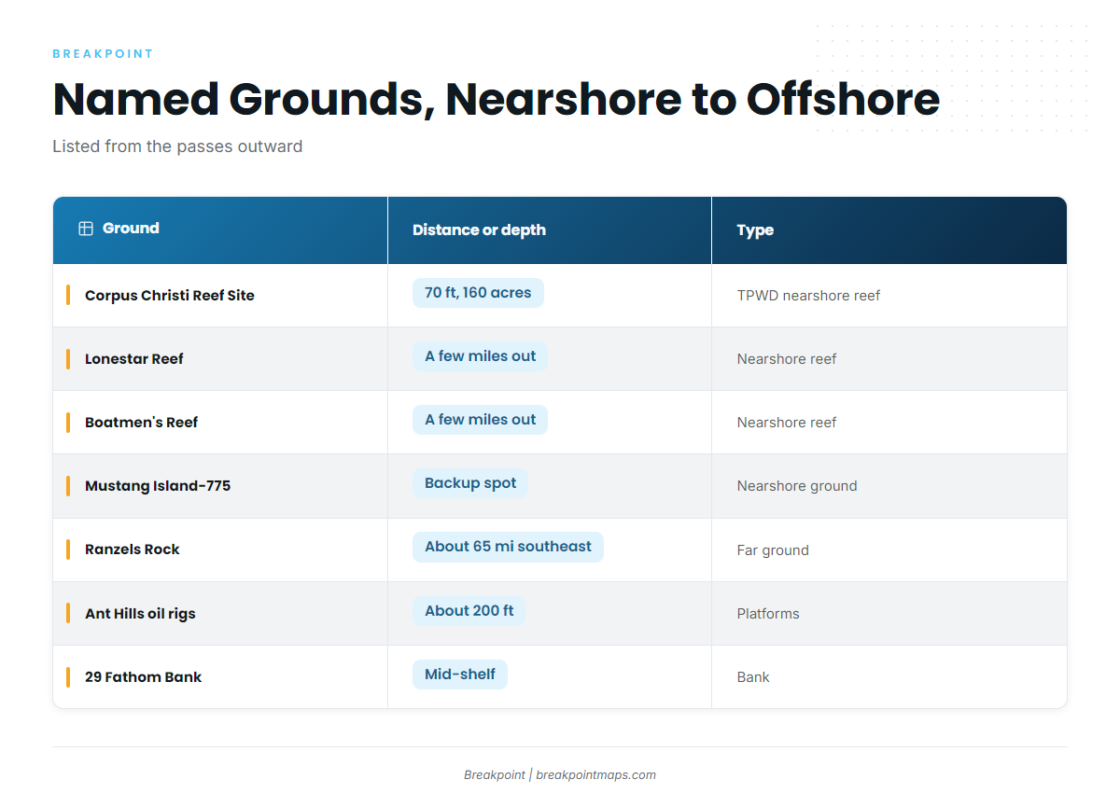Select the Ranzels Rock cell
1120x807 pixels.
(x=220, y=550)
